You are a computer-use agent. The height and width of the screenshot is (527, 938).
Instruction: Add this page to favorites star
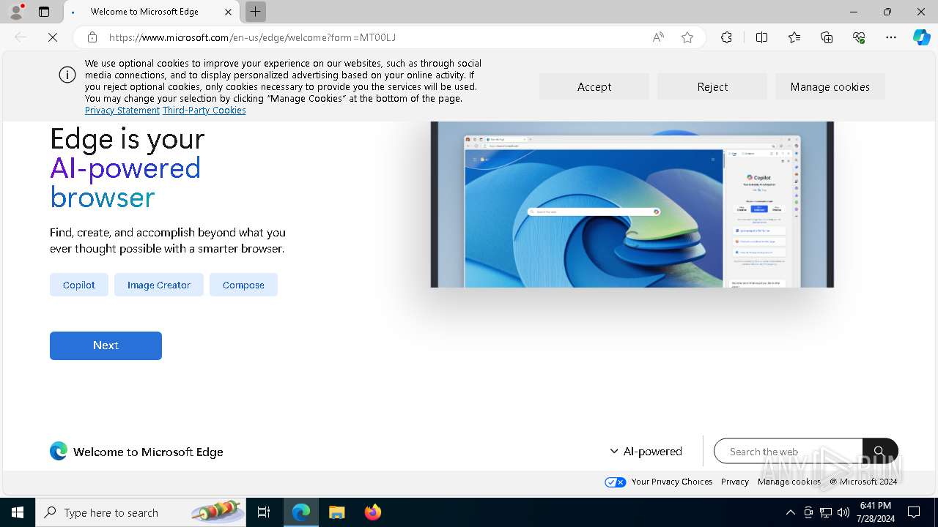tap(687, 37)
